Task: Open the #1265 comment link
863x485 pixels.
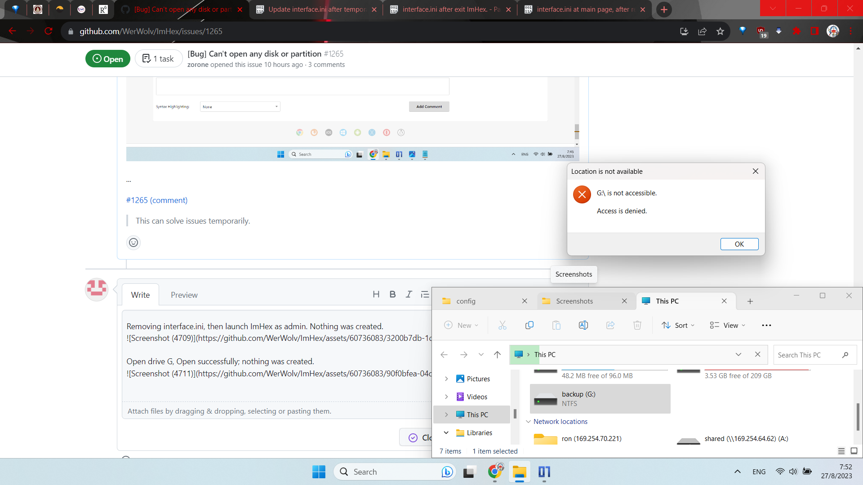Action: click(156, 200)
